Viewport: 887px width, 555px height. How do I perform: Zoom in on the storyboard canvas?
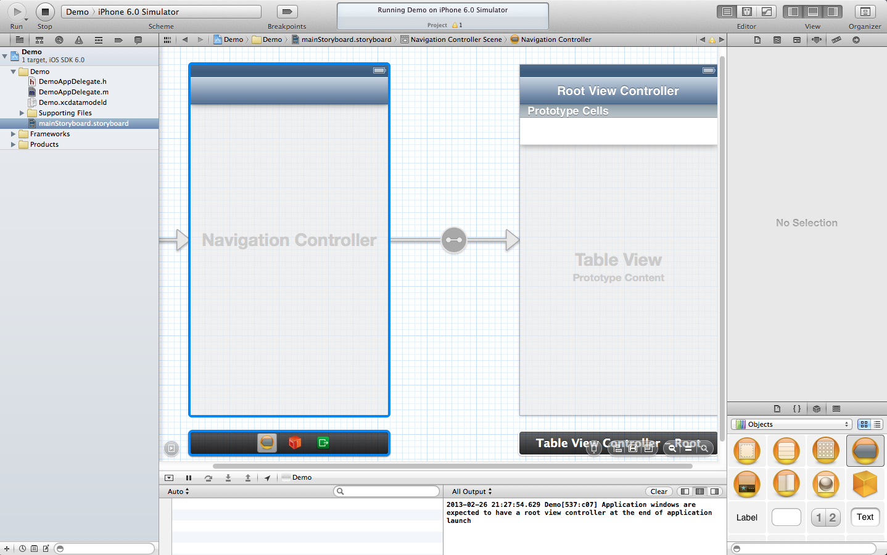point(704,448)
